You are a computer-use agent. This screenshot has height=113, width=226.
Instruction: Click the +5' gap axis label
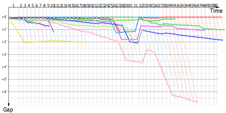[4, 79]
